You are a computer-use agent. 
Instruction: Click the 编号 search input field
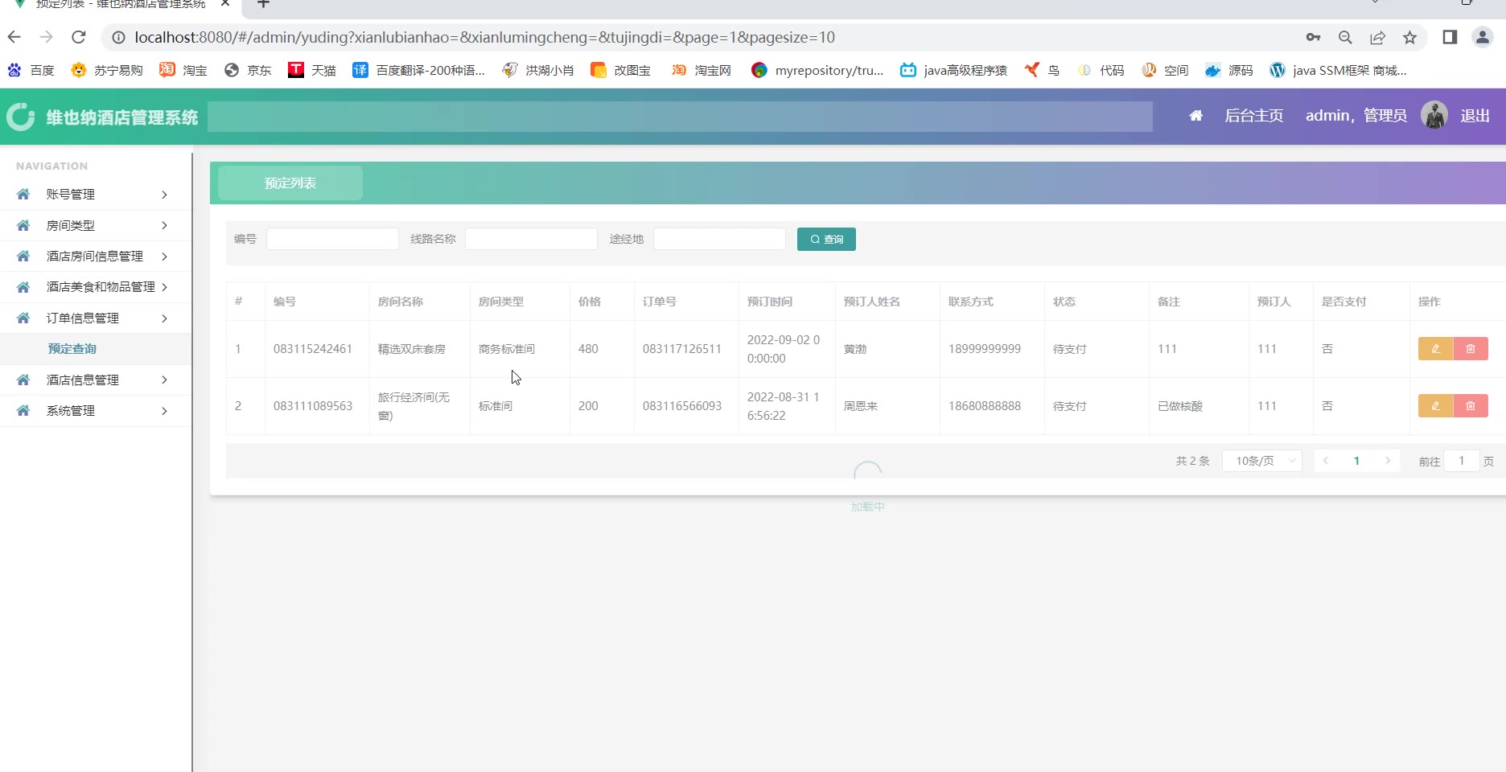click(332, 239)
